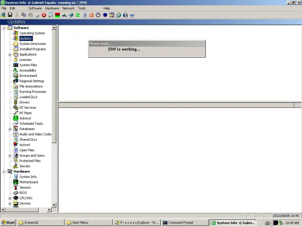This screenshot has height=227, width=302.
Task: Open the Network menu
Action: pos(68,8)
